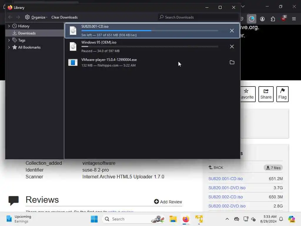Open the Copilot preview icon in the taskbar
This screenshot has height=226, width=301.
tap(291, 219)
